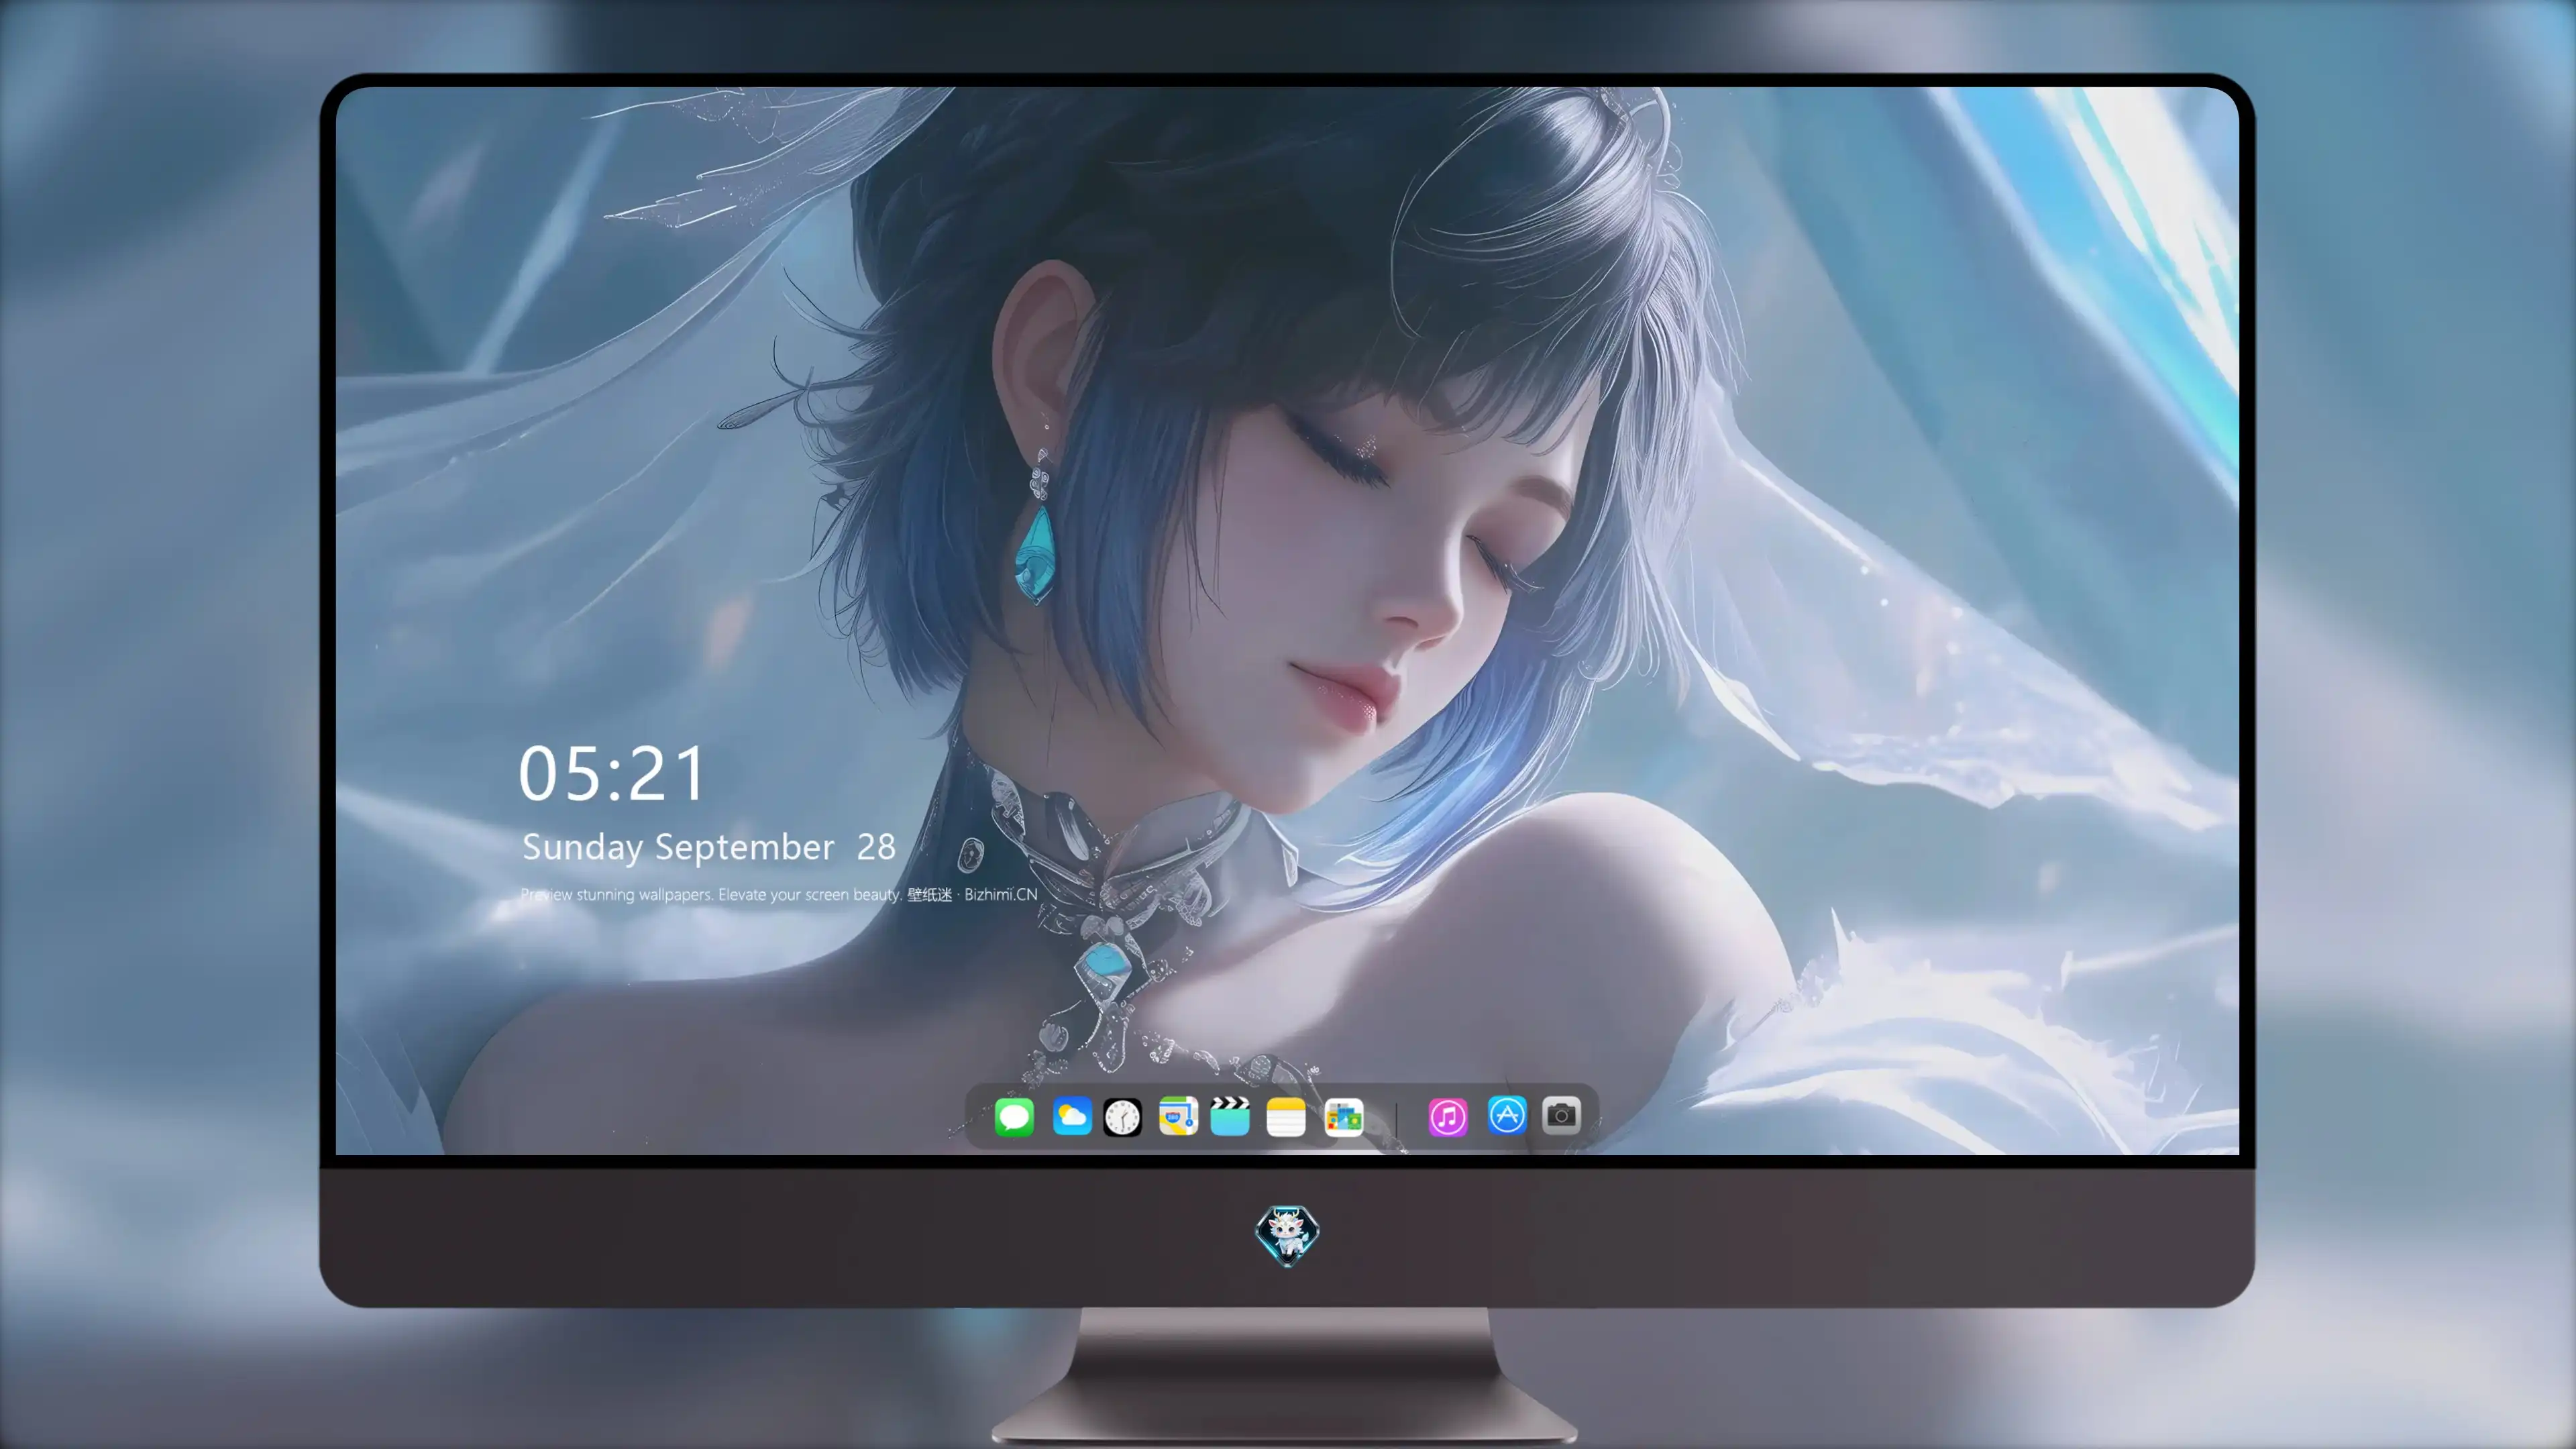Launch the Videos clapperboard app
This screenshot has height=1449, width=2576.
pos(1230,1116)
